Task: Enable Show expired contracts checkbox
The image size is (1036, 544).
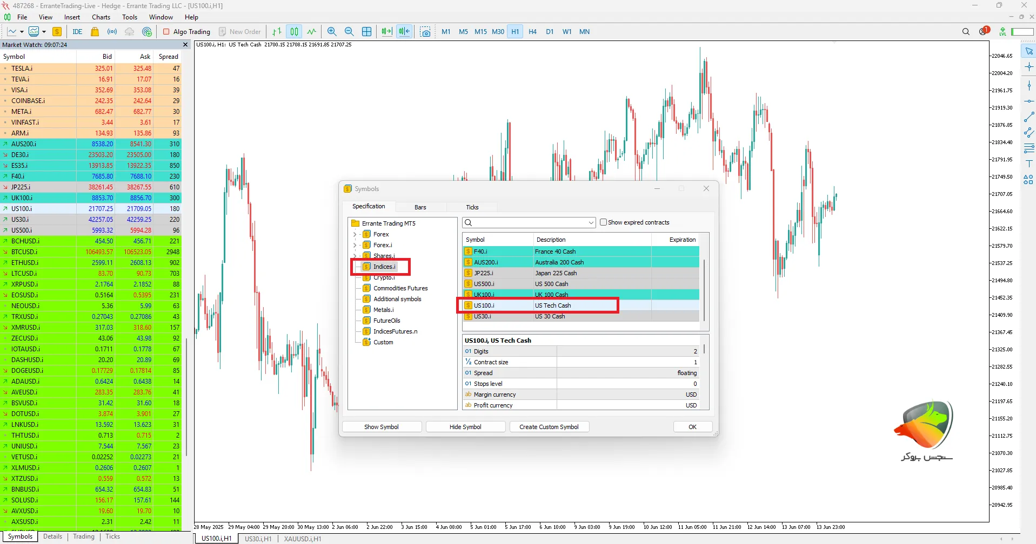Action: coord(604,222)
